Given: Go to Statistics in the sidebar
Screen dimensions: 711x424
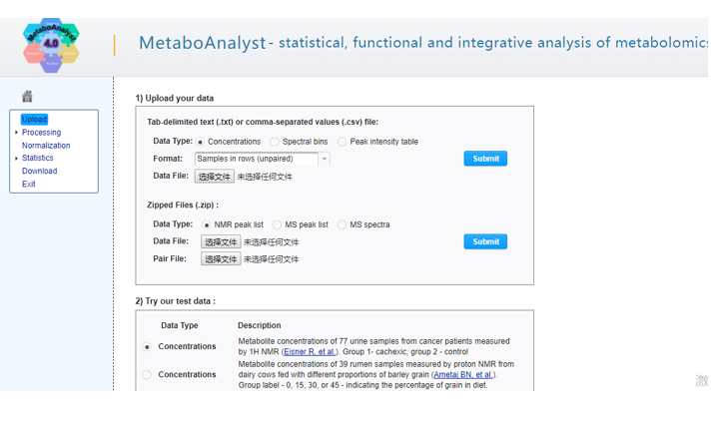Looking at the screenshot, I should pos(38,158).
